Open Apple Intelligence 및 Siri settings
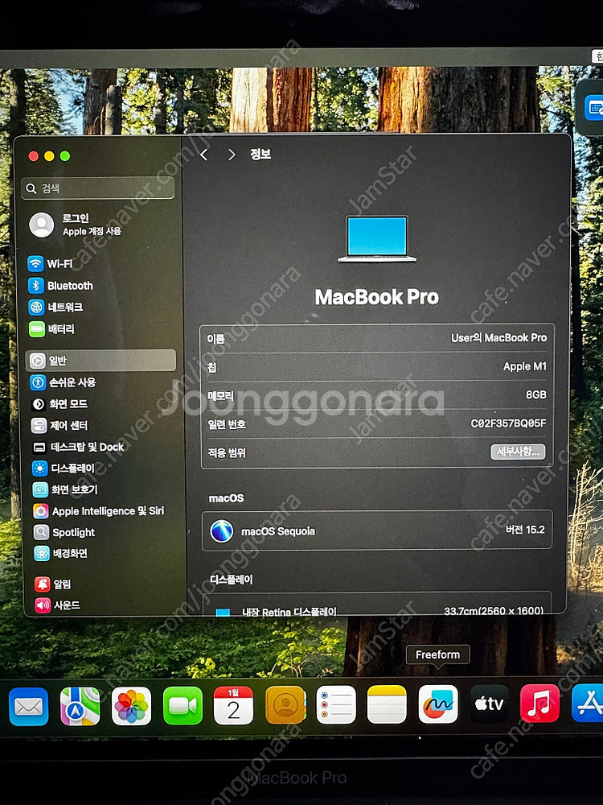Screen dimensions: 603x805 pyautogui.click(x=100, y=511)
